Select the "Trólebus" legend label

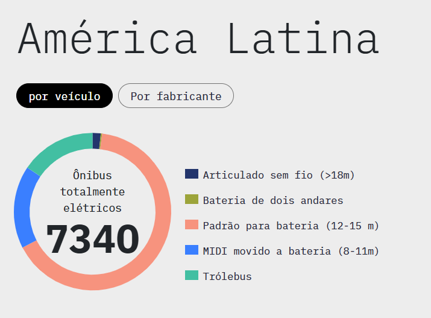click(x=227, y=276)
